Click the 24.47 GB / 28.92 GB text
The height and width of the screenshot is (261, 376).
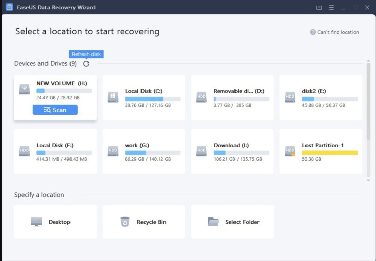point(58,98)
